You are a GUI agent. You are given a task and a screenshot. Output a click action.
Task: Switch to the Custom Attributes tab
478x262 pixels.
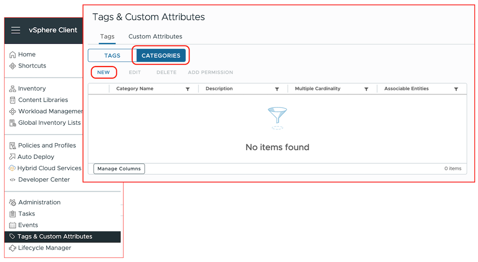[x=155, y=36]
